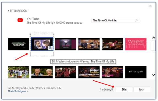
Task: Select the pink lyrics video thumbnail
Action: pos(136,44)
